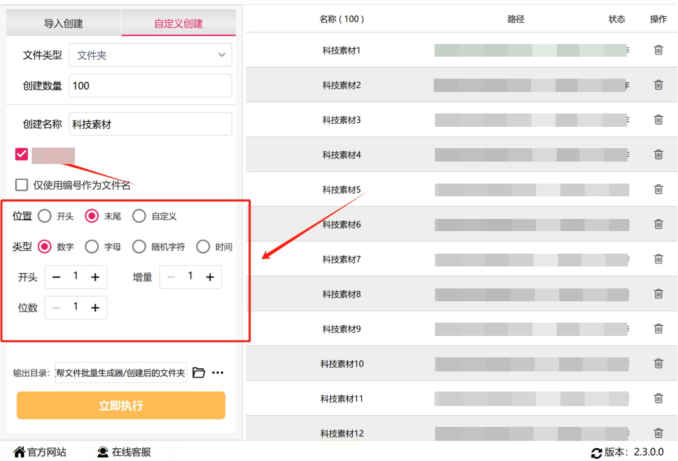Select 开头 position radio button
The width and height of the screenshot is (678, 461).
[44, 216]
